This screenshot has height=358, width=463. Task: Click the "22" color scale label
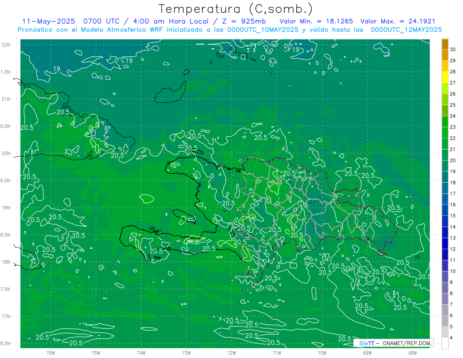tap(453, 138)
